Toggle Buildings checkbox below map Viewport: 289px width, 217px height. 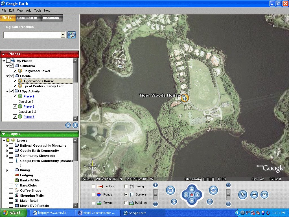click(126, 203)
